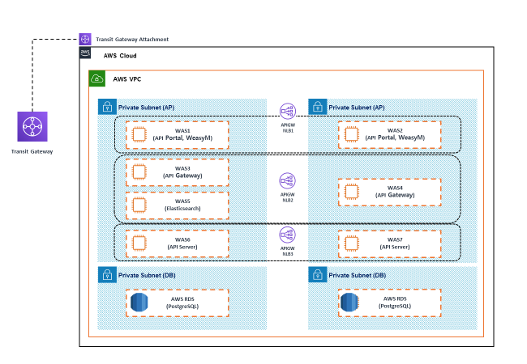Viewport: 527px width, 364px height.
Task: Click the left AWS RDS PostgreSQL icon
Action: (139, 303)
